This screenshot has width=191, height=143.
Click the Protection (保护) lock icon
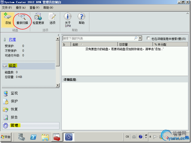coord(6,101)
